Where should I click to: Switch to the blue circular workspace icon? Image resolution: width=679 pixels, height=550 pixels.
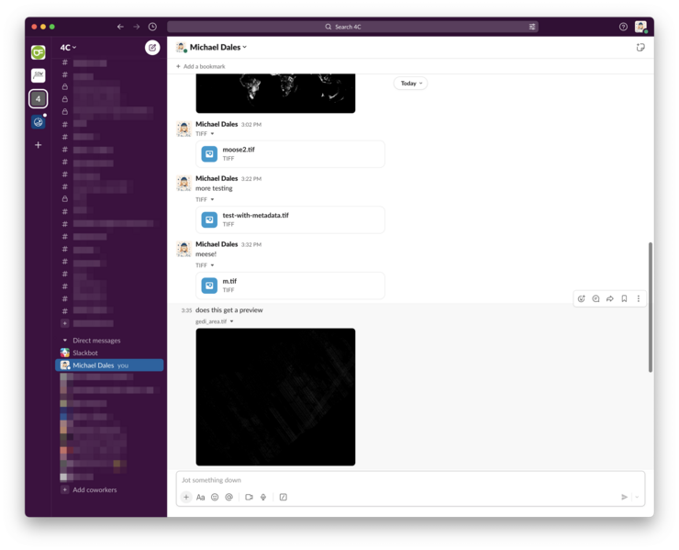39,122
